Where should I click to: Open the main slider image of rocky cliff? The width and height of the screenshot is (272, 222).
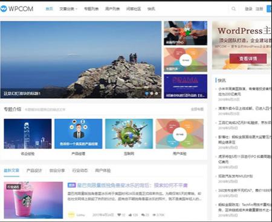coord(81,60)
